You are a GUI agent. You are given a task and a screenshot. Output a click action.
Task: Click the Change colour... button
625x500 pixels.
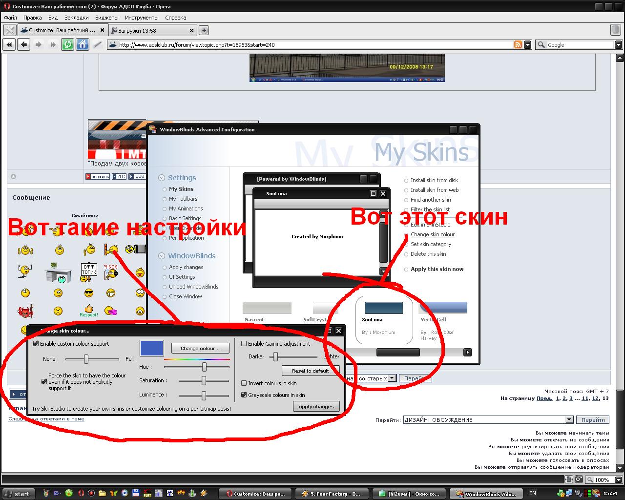pyautogui.click(x=200, y=348)
